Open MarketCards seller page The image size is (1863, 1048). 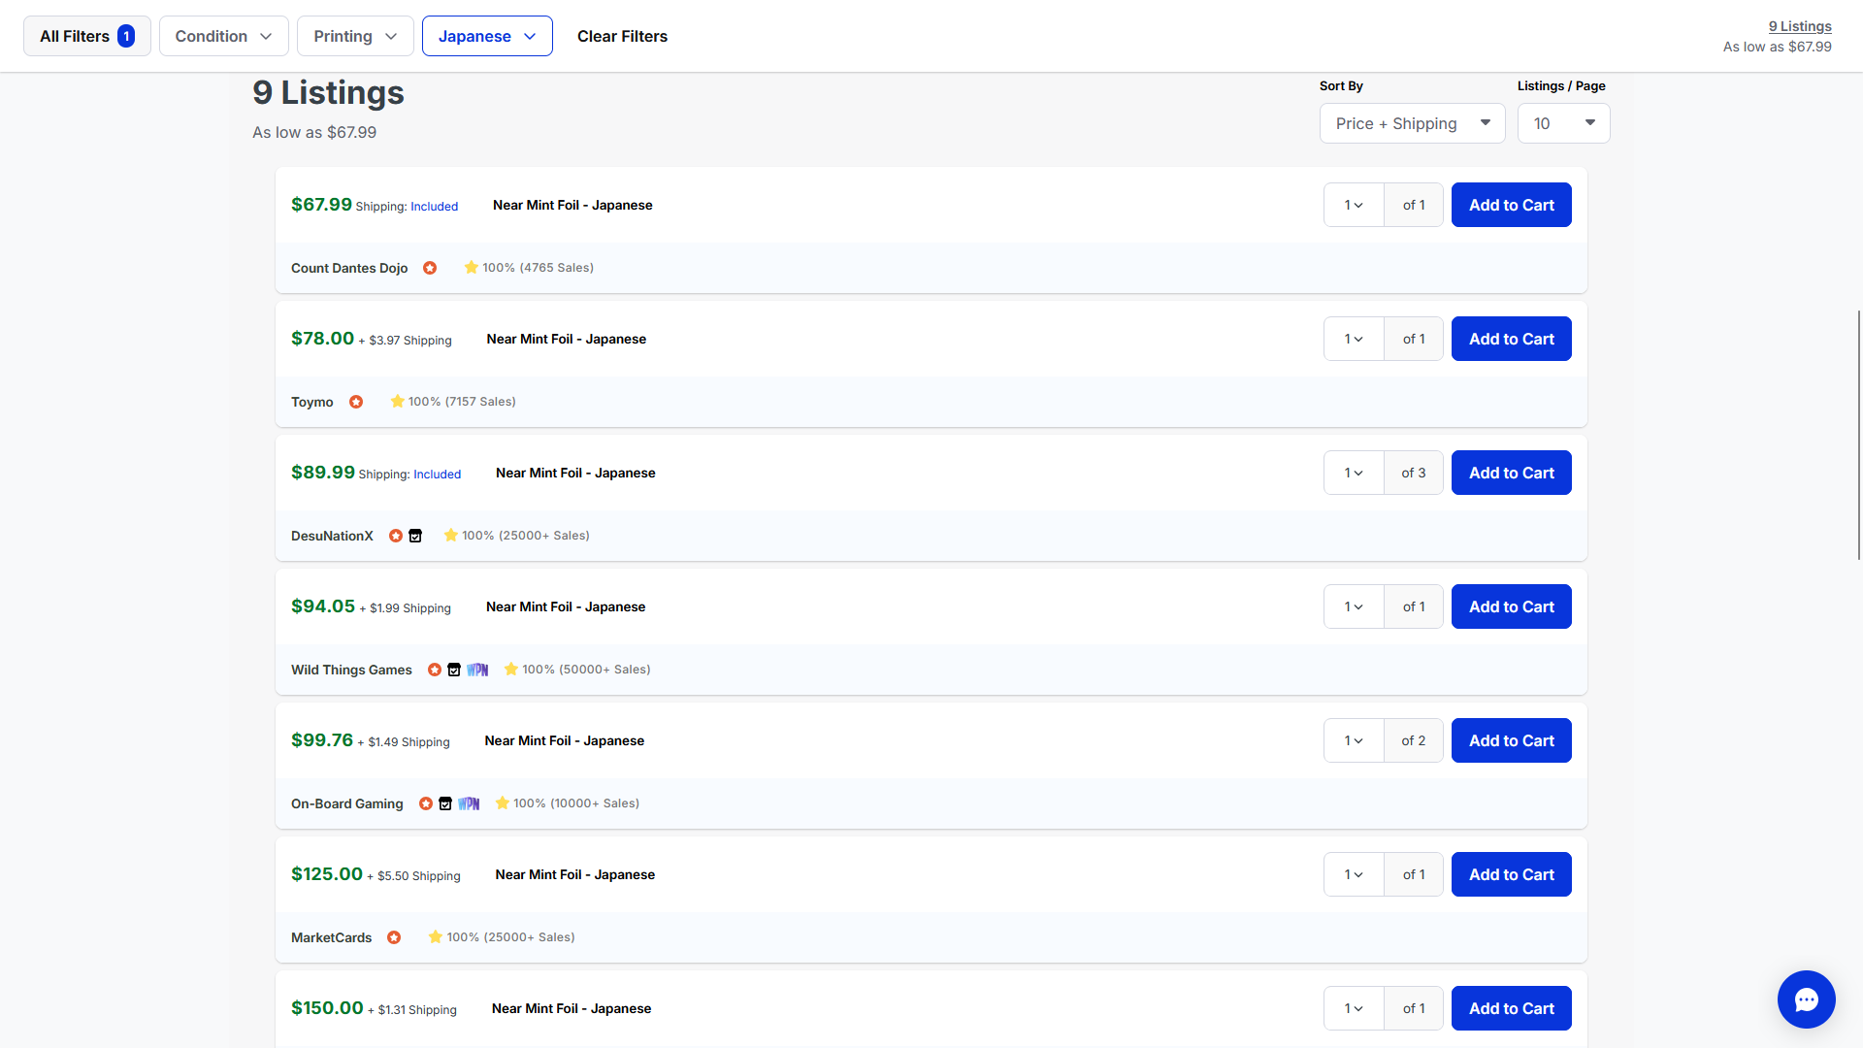click(331, 937)
